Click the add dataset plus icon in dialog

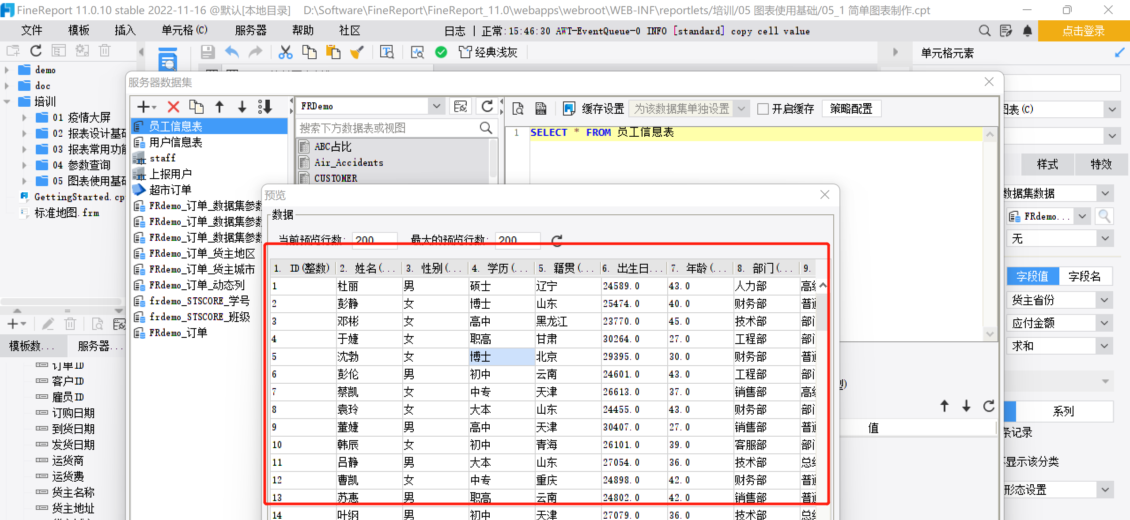[x=146, y=107]
